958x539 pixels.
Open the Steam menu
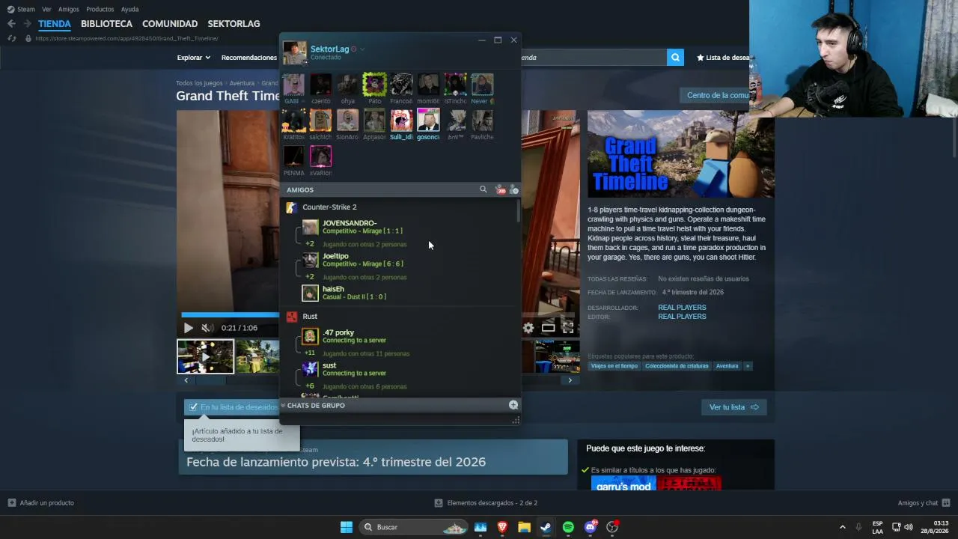click(26, 9)
